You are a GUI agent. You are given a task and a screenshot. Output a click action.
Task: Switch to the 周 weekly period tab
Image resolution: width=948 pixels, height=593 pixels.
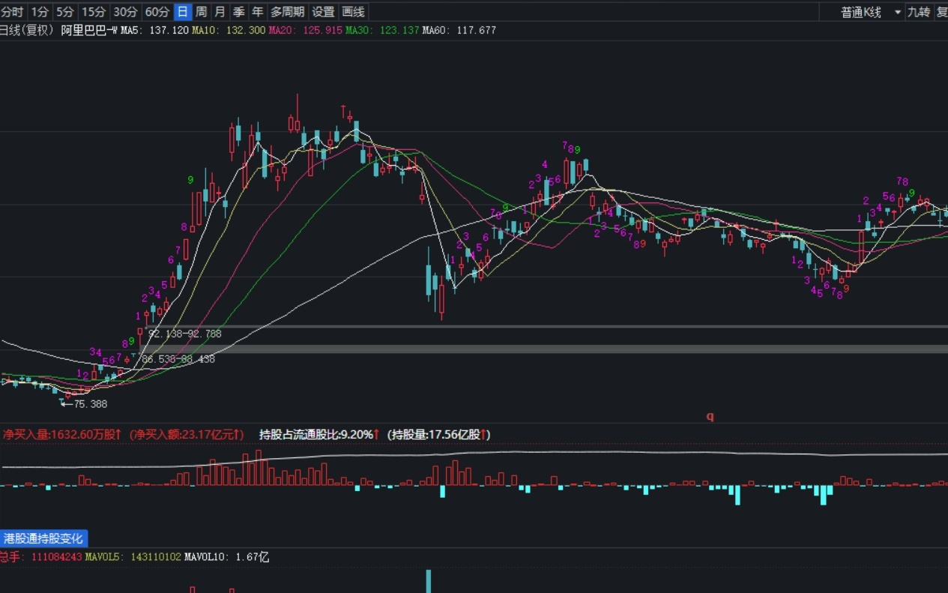click(201, 12)
